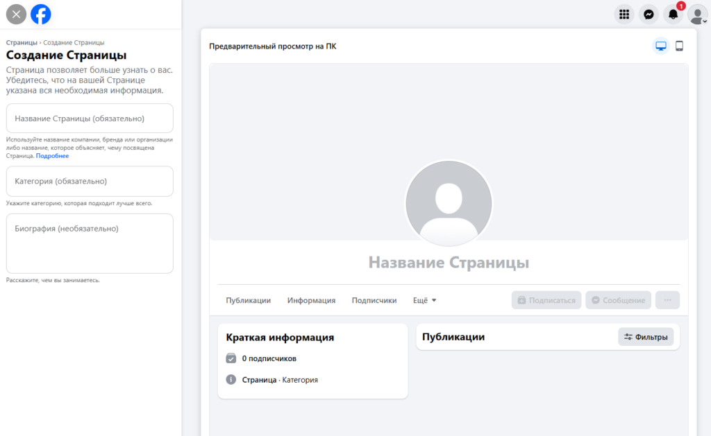711x436 pixels.
Task: Click the circular profile photo placeholder
Action: [449, 203]
